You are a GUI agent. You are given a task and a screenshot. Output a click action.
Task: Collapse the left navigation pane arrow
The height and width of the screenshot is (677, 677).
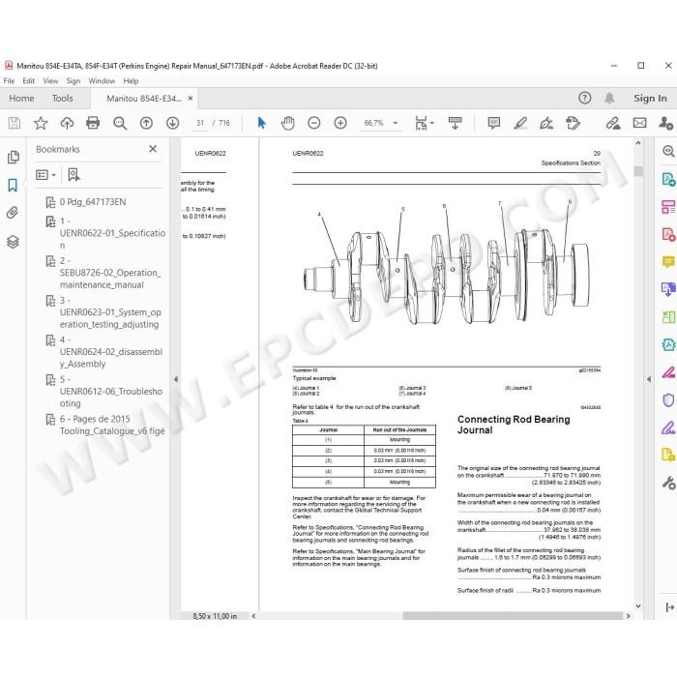pyautogui.click(x=176, y=379)
